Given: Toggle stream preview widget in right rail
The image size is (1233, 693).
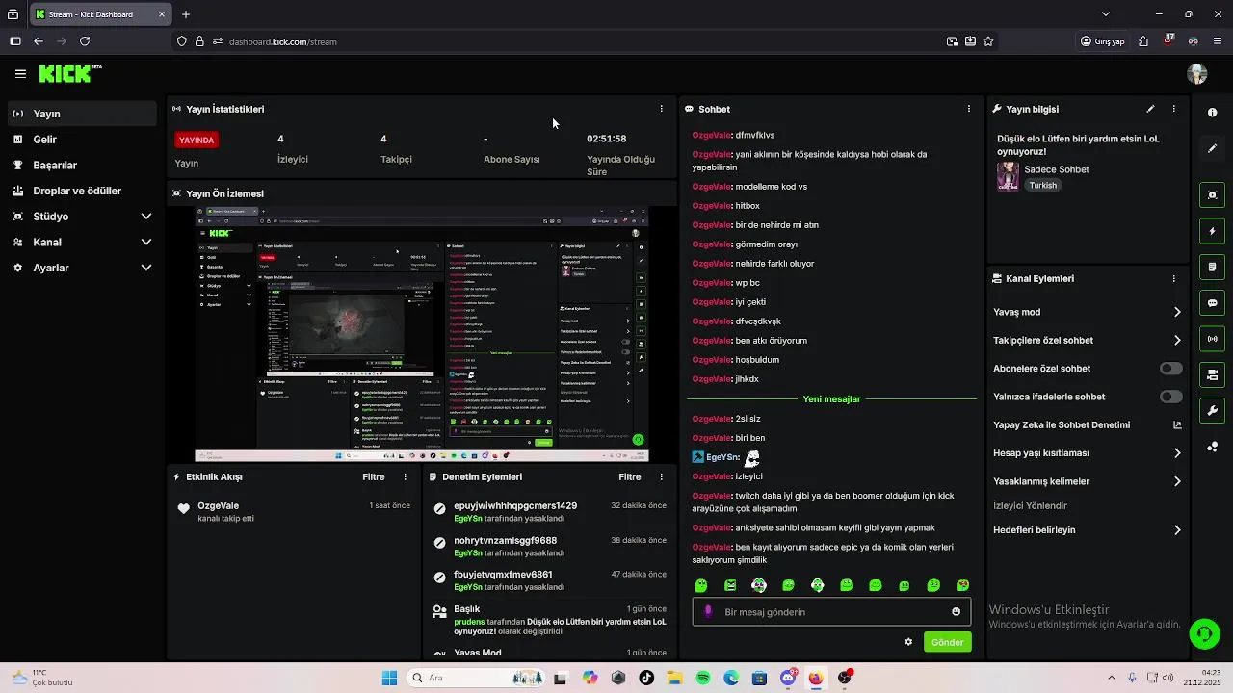Looking at the screenshot, I should pos(1212,195).
